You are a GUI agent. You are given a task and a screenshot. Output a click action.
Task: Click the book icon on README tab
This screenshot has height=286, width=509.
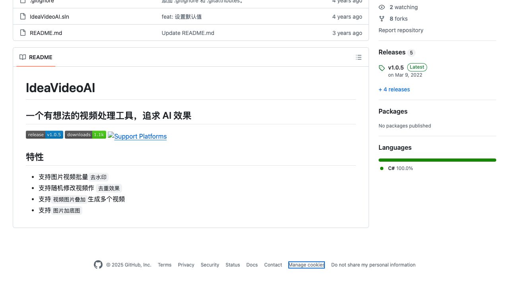23,57
